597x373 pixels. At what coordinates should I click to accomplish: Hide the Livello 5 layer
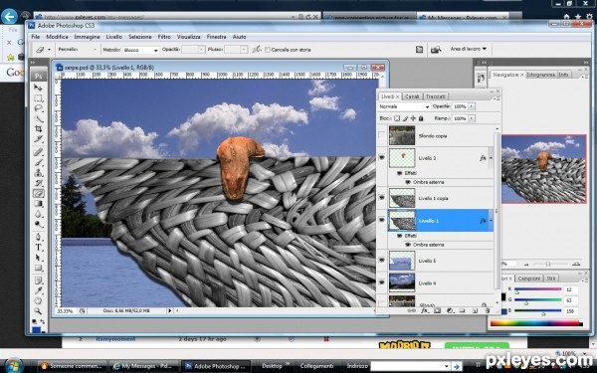pos(381,260)
